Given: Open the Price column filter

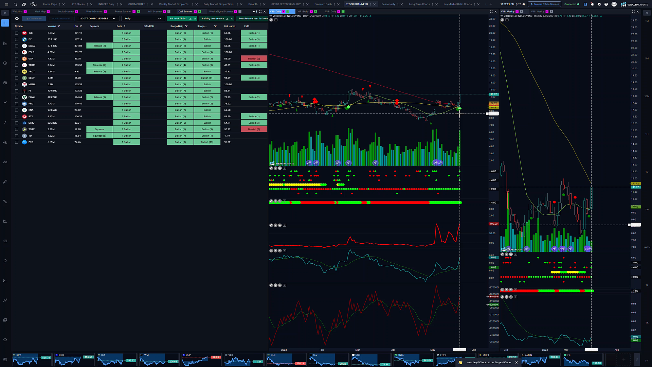Looking at the screenshot, I should pos(81,26).
